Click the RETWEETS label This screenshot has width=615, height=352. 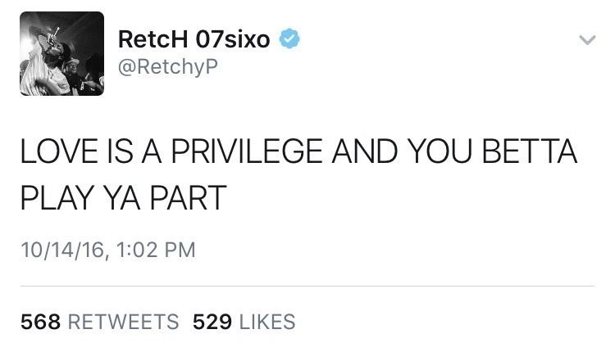pyautogui.click(x=124, y=322)
